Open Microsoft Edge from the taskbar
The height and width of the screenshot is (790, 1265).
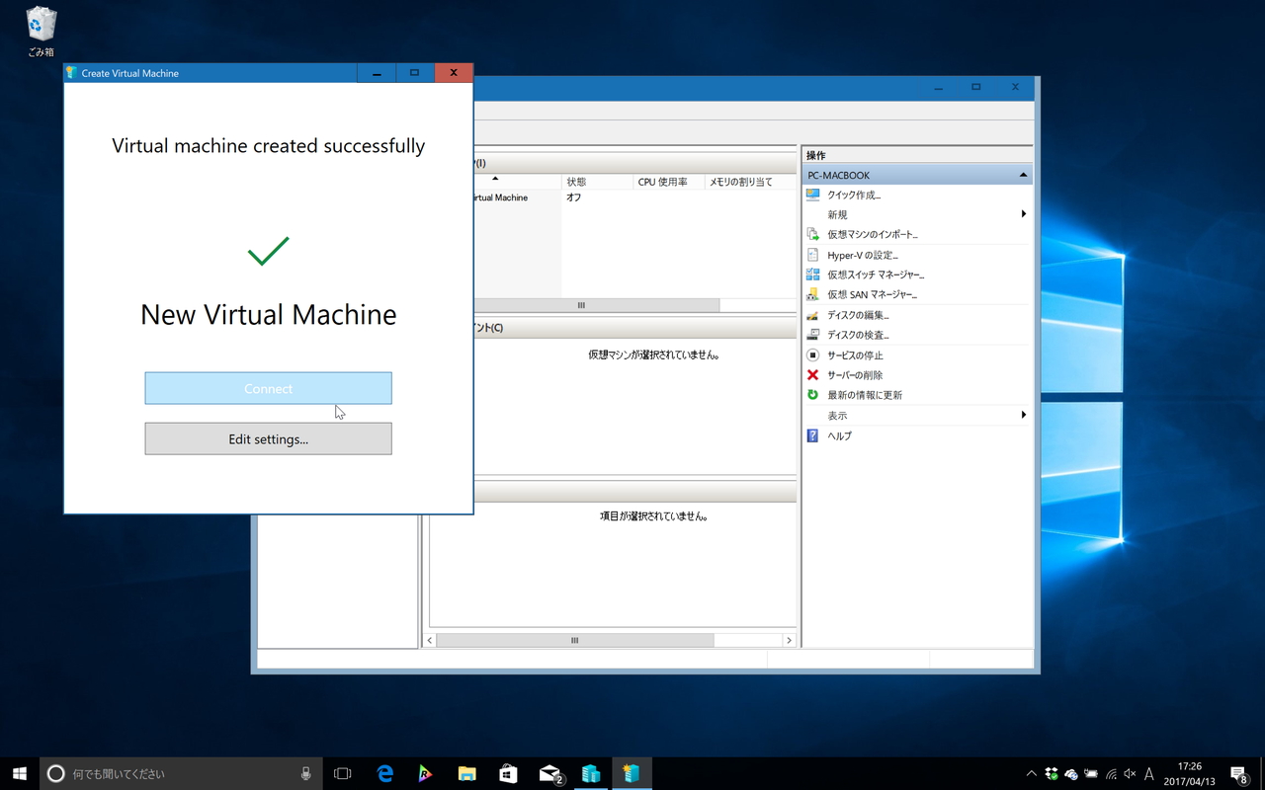point(385,774)
